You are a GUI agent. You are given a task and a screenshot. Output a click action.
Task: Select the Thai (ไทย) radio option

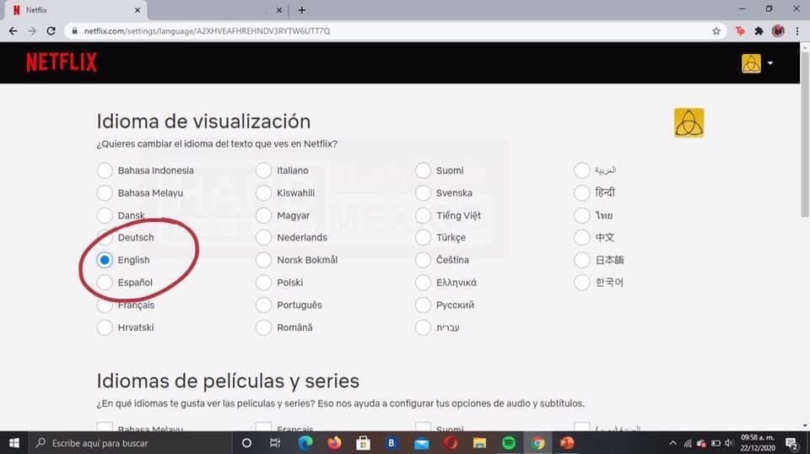point(581,215)
